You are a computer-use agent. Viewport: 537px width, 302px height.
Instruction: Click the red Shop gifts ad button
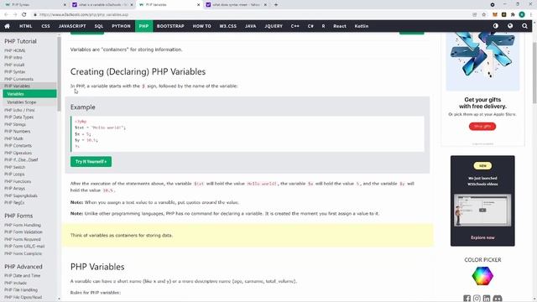coord(482,127)
